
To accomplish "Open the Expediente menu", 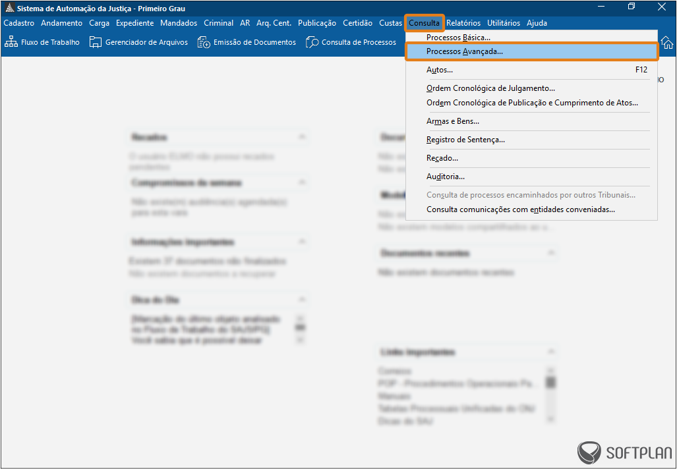I will 134,23.
